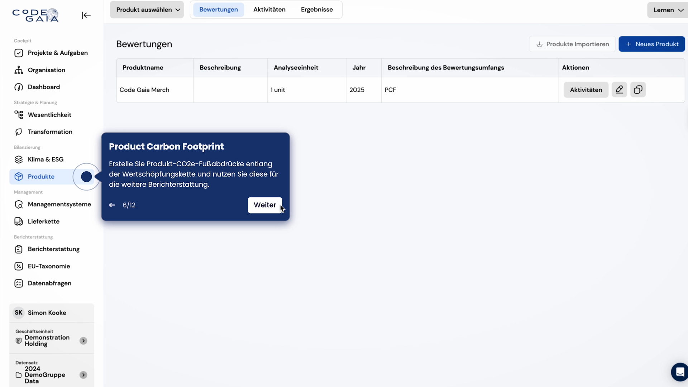
Task: Edit Code Gaia Merch with pencil icon
Action: (x=619, y=90)
